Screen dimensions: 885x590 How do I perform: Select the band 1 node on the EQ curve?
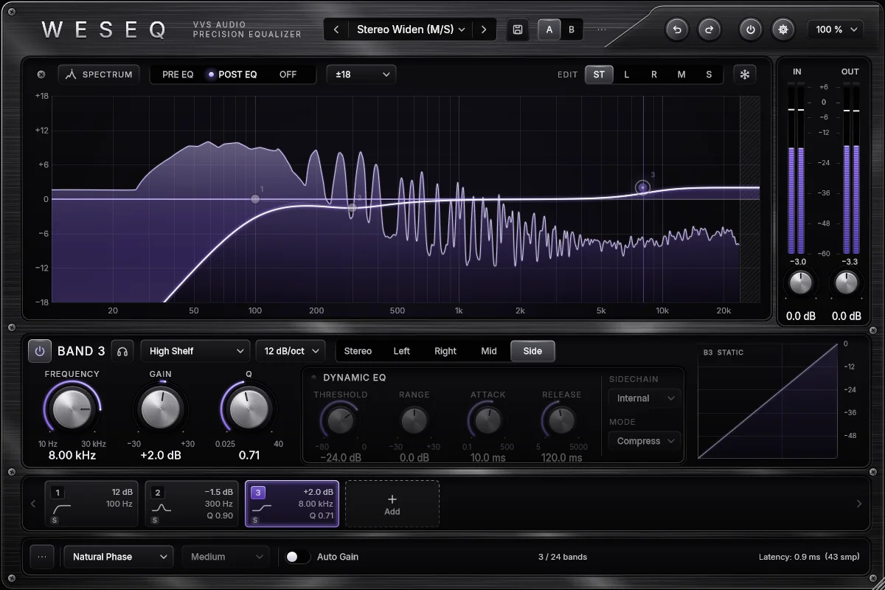click(x=255, y=199)
